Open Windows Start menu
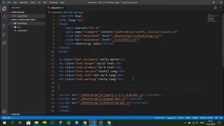The image size is (224, 126). point(4,123)
